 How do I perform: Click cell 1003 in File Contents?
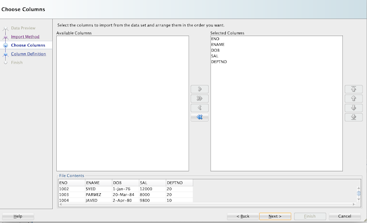[x=72, y=195]
